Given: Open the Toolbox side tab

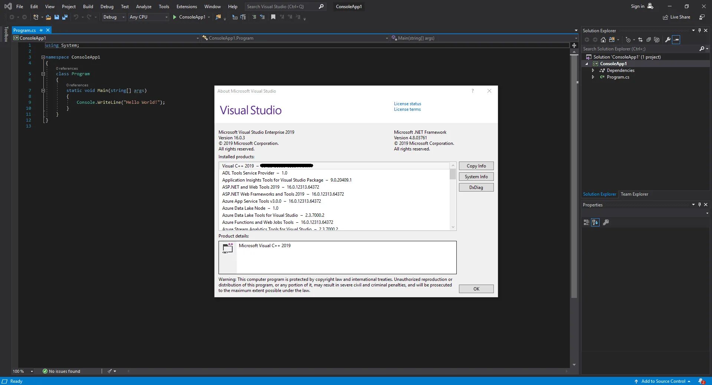Looking at the screenshot, I should tap(6, 34).
